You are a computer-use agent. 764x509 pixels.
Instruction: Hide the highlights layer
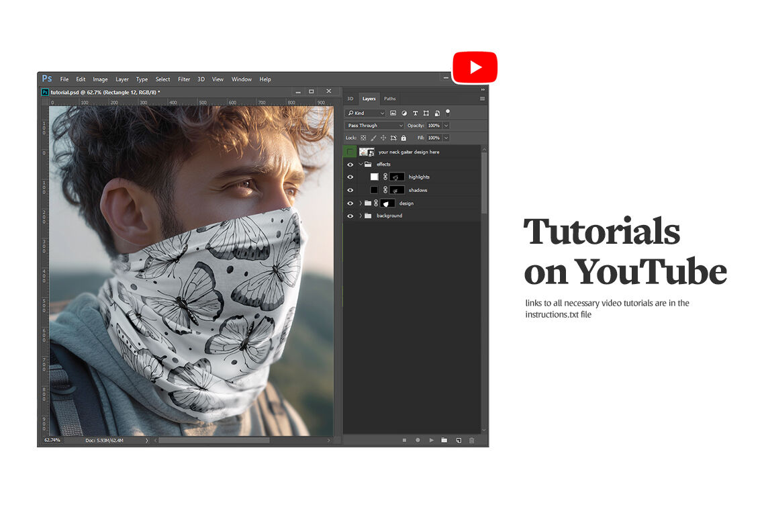[350, 177]
